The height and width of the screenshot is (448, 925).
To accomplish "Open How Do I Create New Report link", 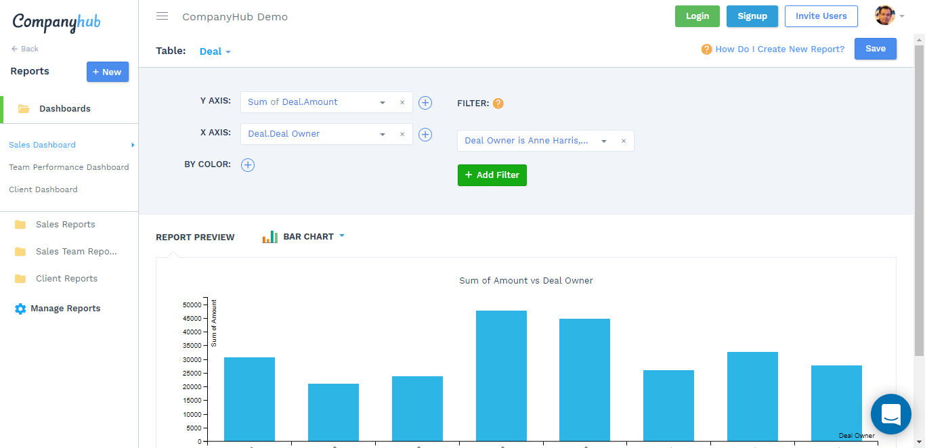I will 779,49.
